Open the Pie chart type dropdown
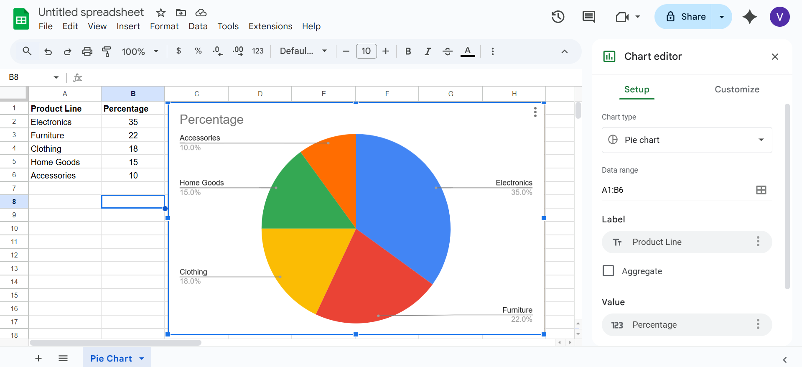 pos(687,140)
